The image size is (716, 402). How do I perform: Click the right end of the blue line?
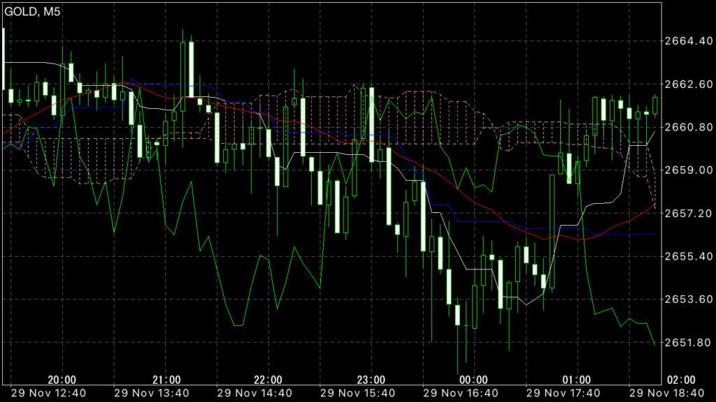[653, 234]
